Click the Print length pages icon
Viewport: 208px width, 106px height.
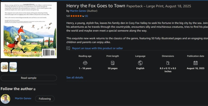tap(113, 63)
